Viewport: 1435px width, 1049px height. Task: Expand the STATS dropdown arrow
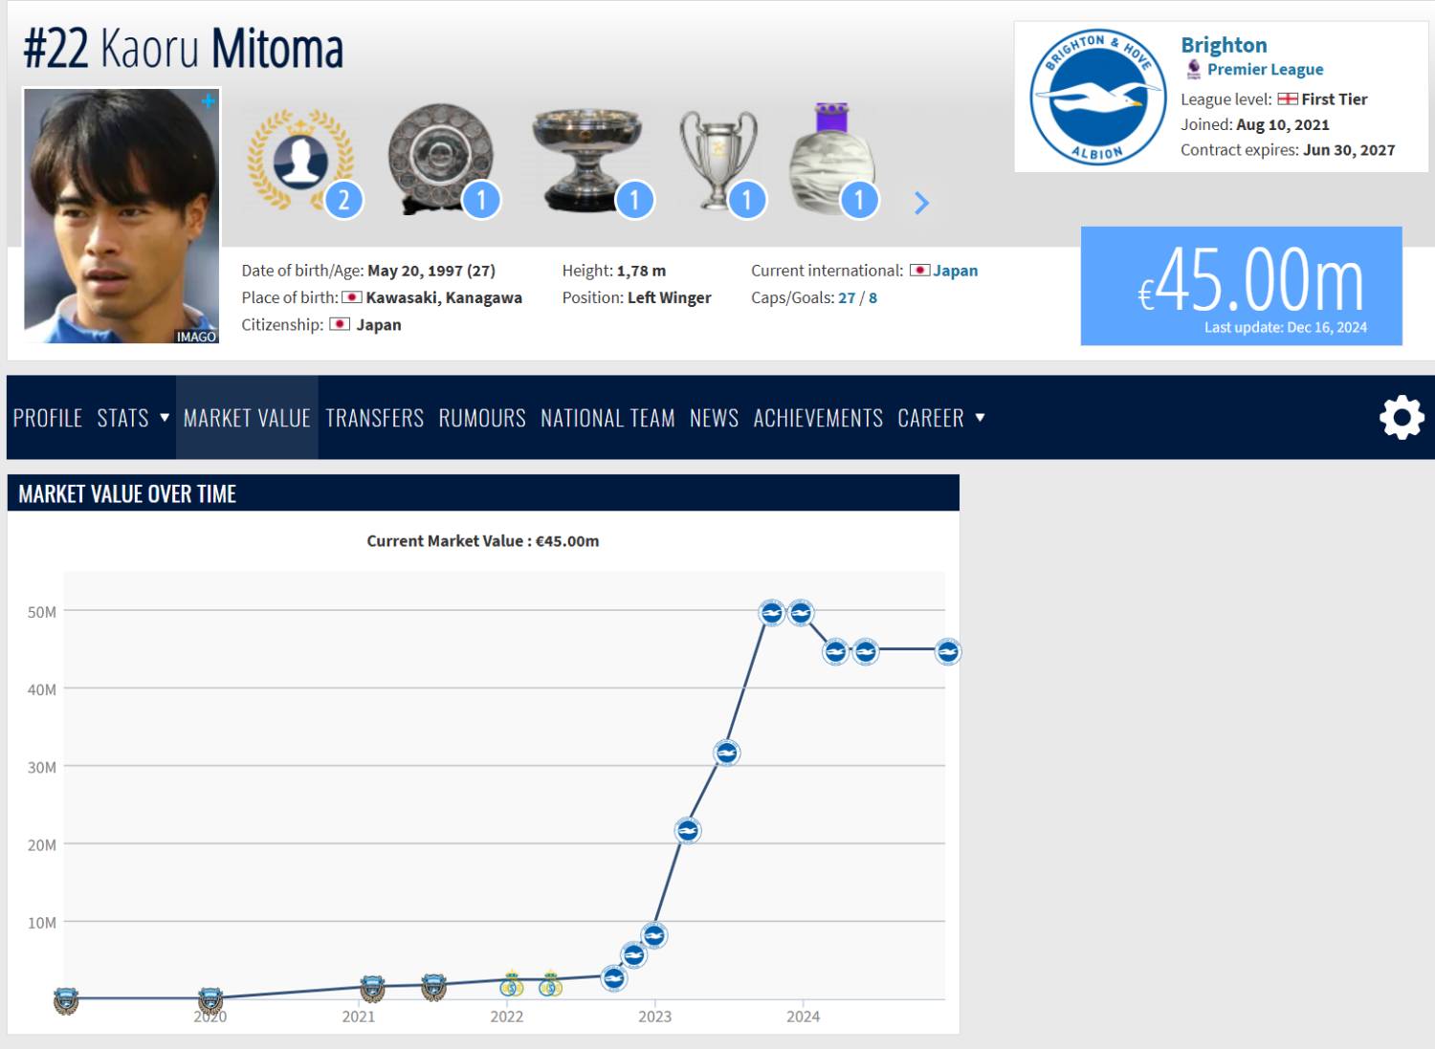tap(164, 418)
